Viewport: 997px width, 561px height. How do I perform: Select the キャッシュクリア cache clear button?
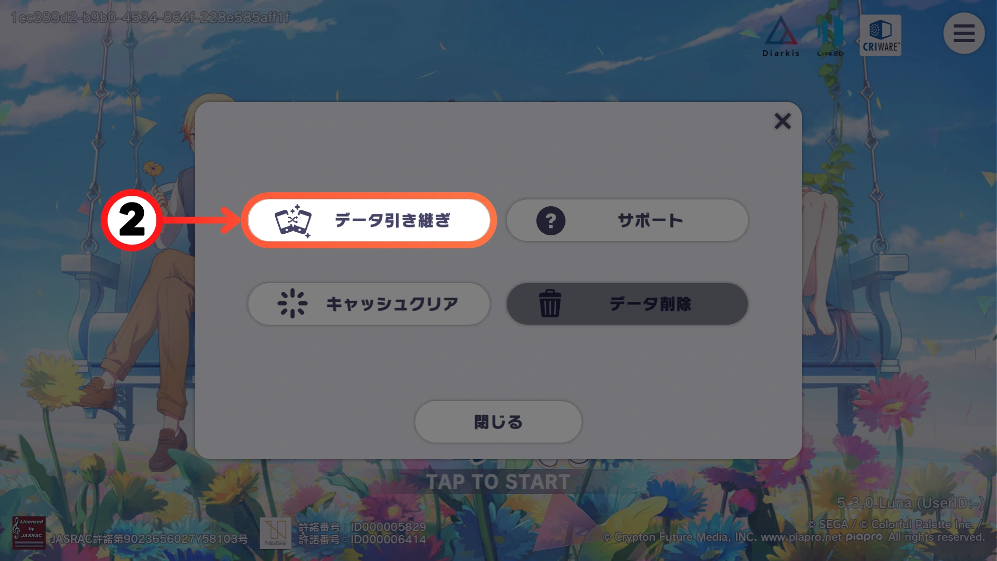point(369,304)
